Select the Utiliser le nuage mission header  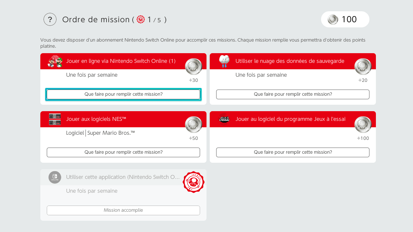[290, 61]
